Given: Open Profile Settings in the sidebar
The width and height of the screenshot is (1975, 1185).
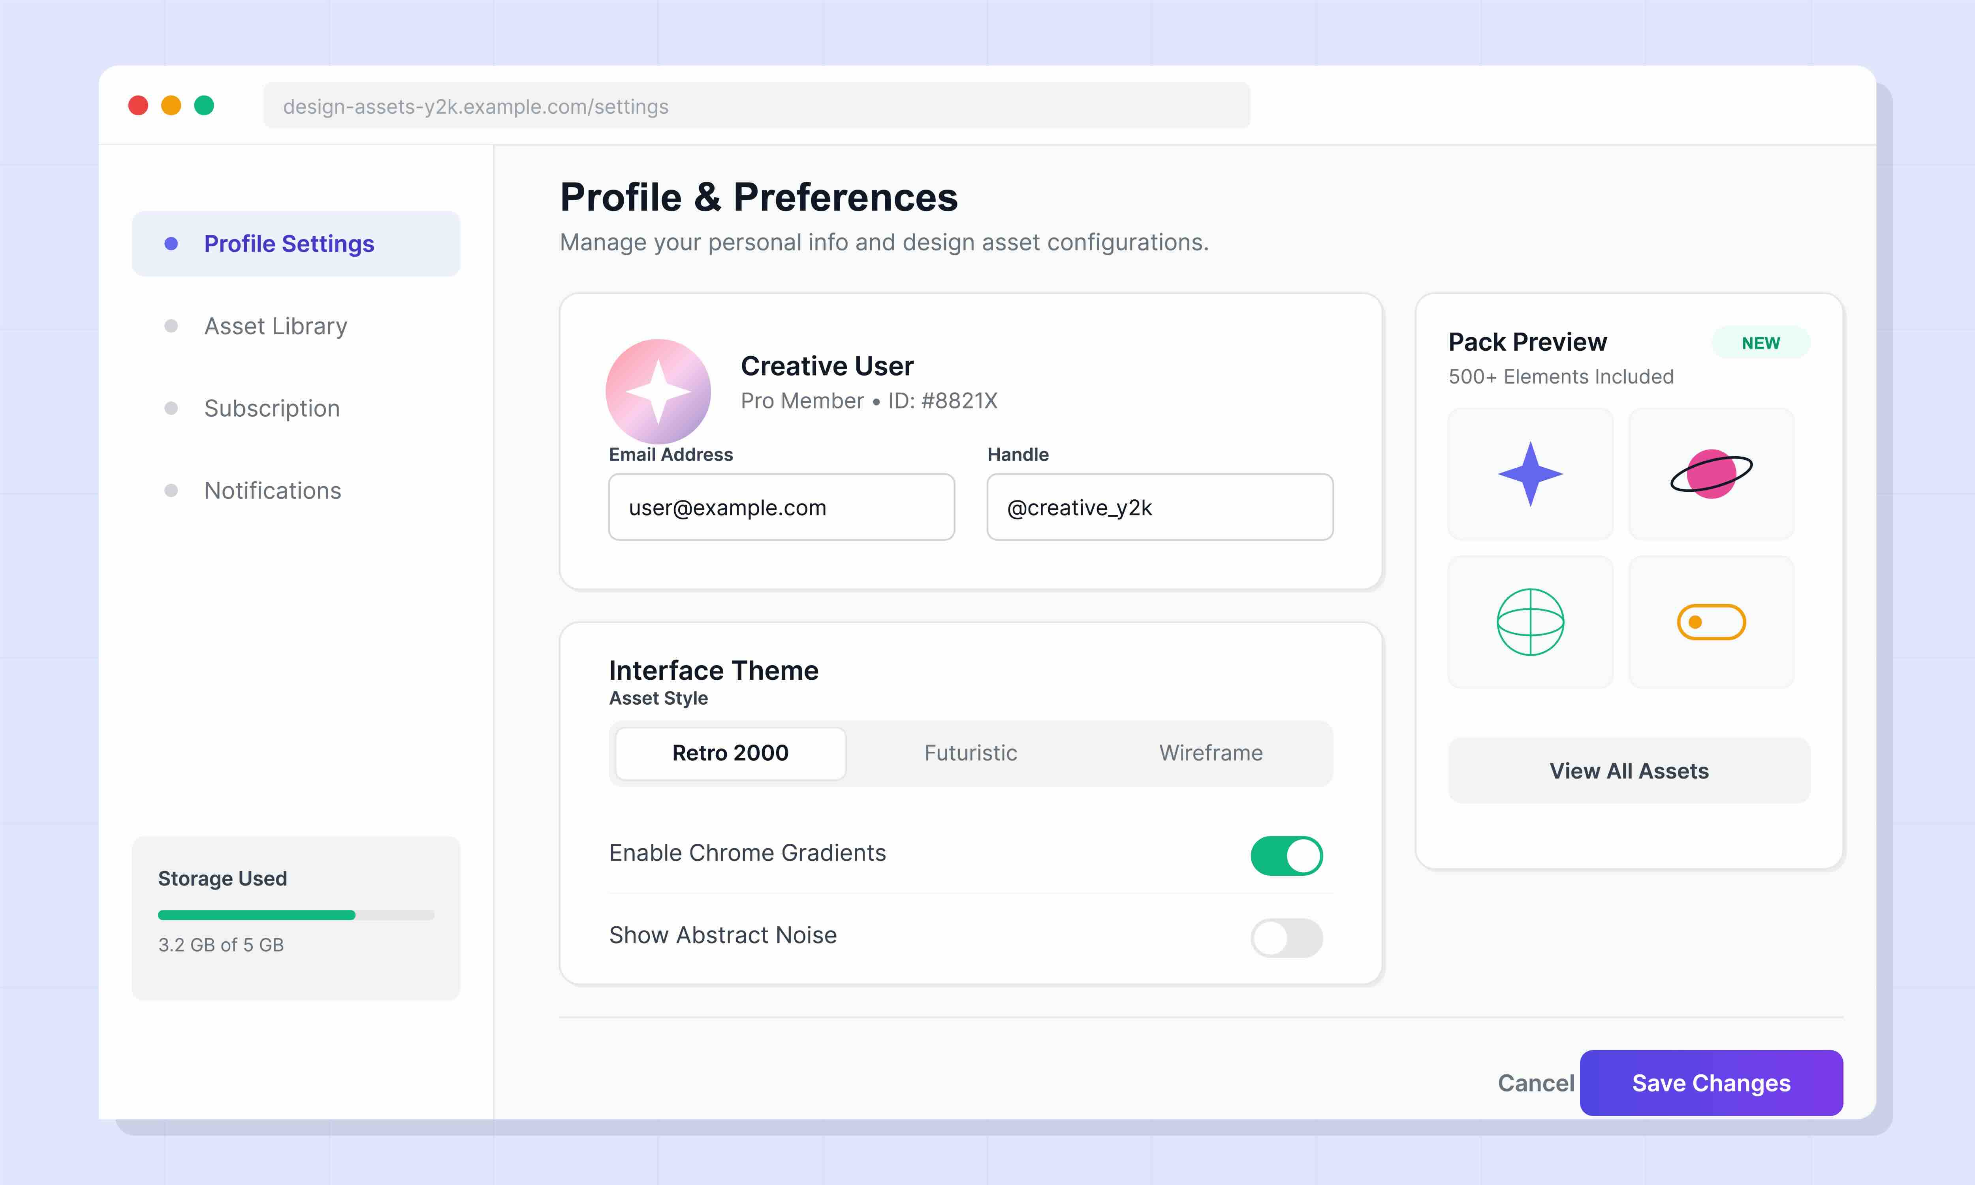Looking at the screenshot, I should pyautogui.click(x=296, y=244).
